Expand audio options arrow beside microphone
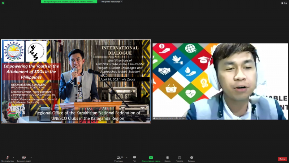Screen dimensions: 289x163 14,156
